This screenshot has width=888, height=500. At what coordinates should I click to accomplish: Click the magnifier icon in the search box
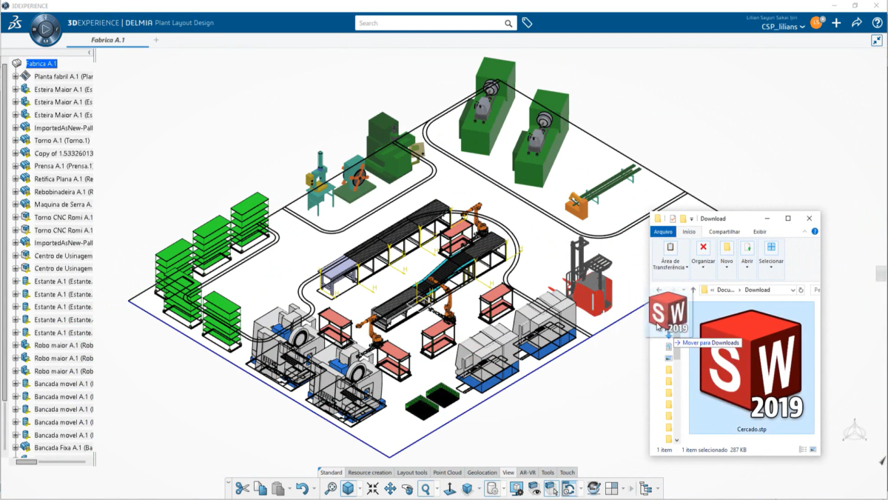(x=508, y=23)
